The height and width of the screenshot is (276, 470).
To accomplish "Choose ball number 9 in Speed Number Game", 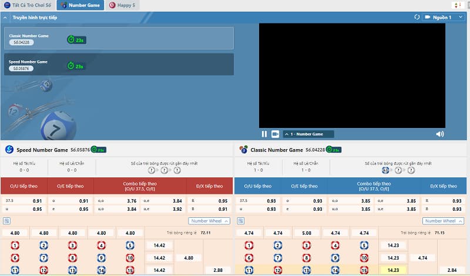I will click(101, 258).
